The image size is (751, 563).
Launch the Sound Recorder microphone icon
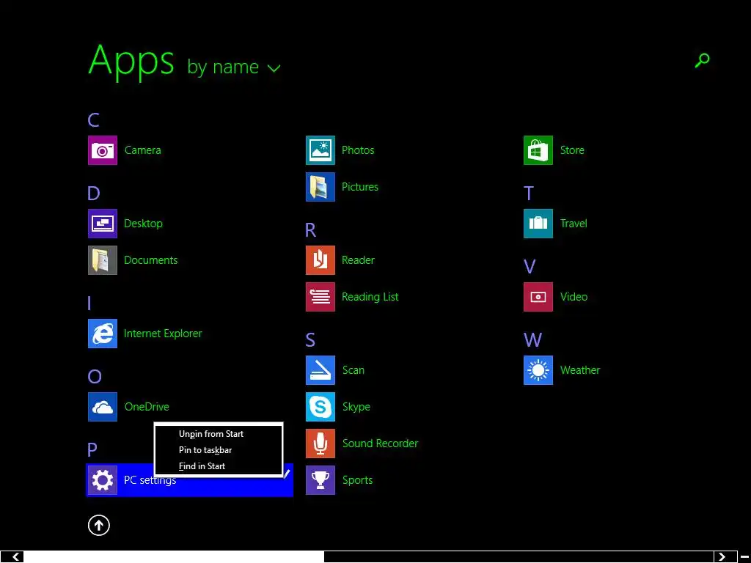[320, 444]
